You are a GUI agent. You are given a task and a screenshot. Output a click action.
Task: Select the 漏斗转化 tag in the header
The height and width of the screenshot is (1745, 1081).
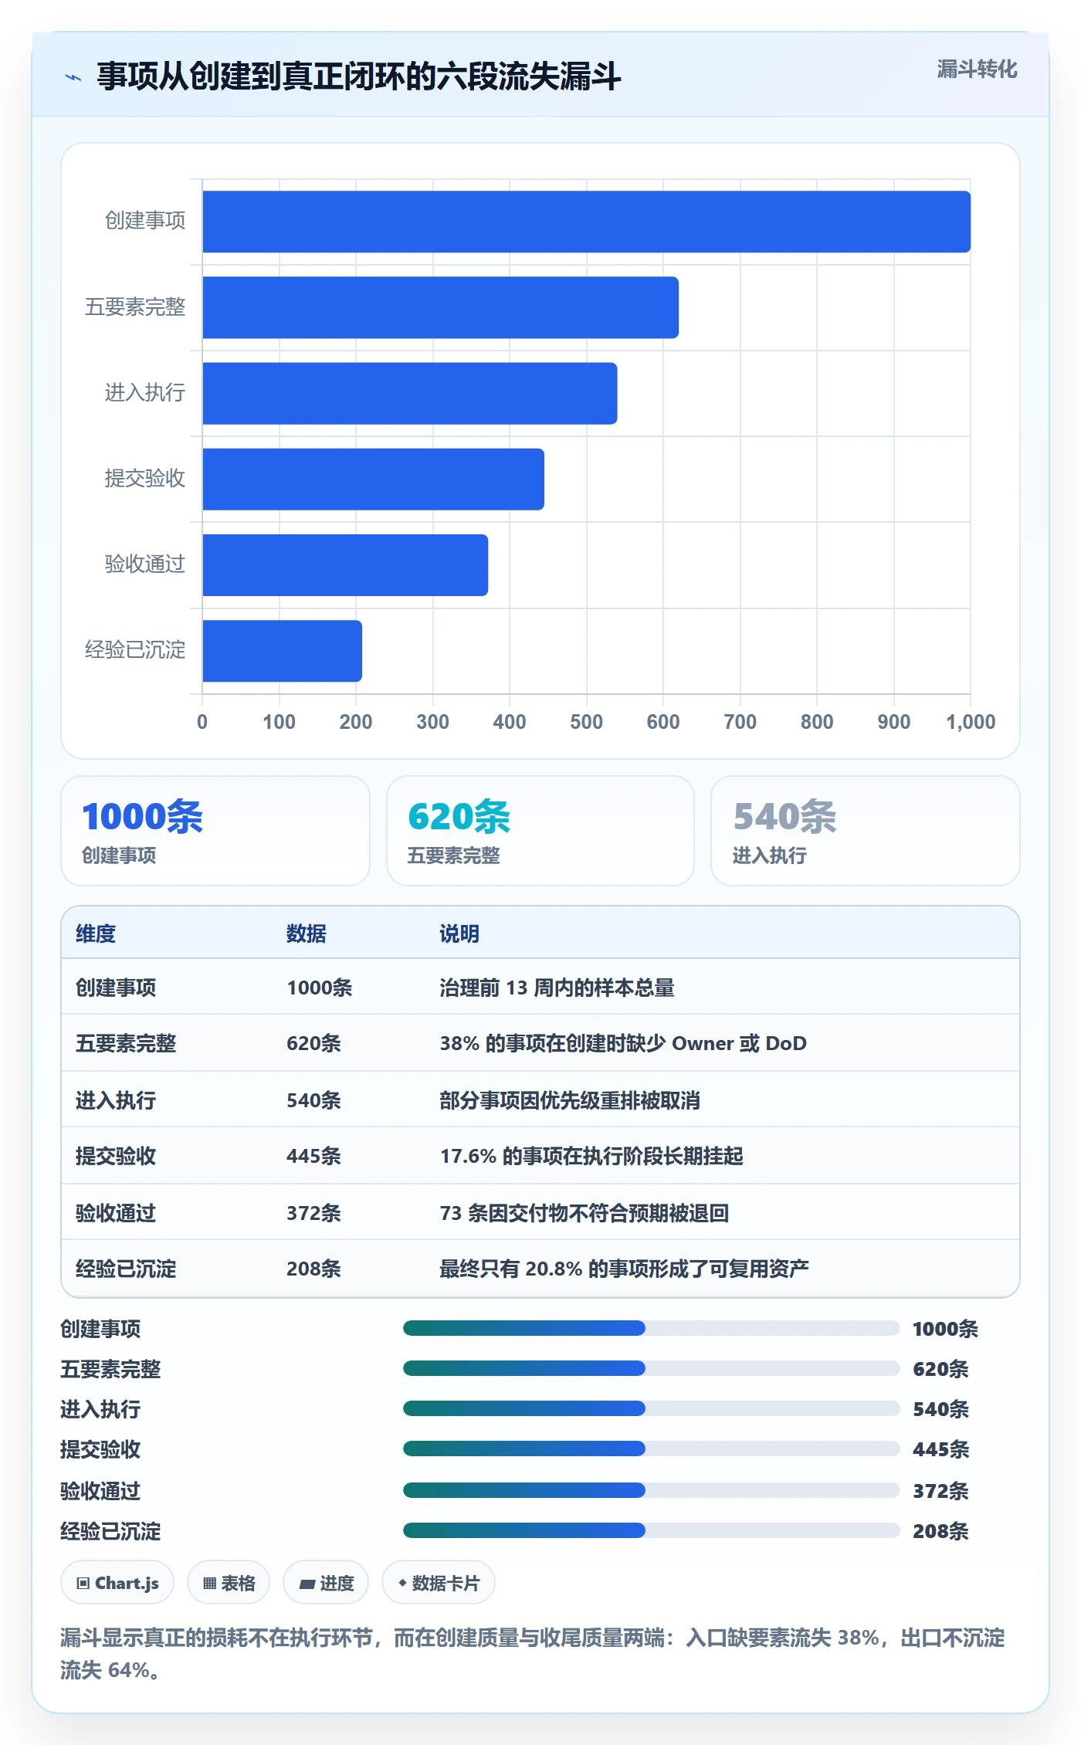click(977, 69)
